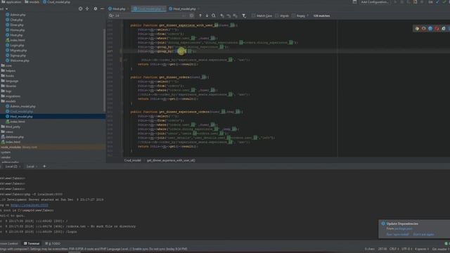
Task: Click the build project icon beside Add Configuration
Action: (x=354, y=2)
